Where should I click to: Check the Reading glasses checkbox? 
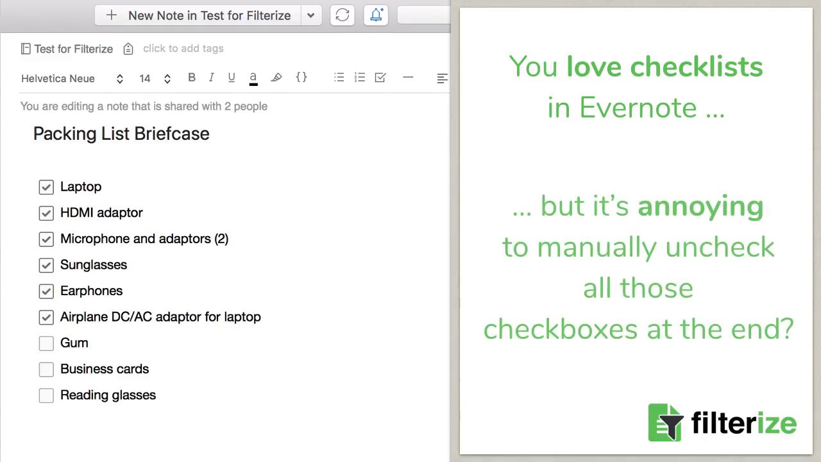(46, 395)
